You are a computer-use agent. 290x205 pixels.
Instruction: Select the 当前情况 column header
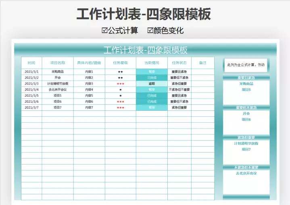pos(152,63)
